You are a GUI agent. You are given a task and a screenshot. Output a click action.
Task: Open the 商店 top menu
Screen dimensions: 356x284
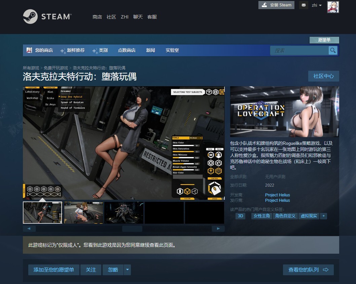coord(97,17)
